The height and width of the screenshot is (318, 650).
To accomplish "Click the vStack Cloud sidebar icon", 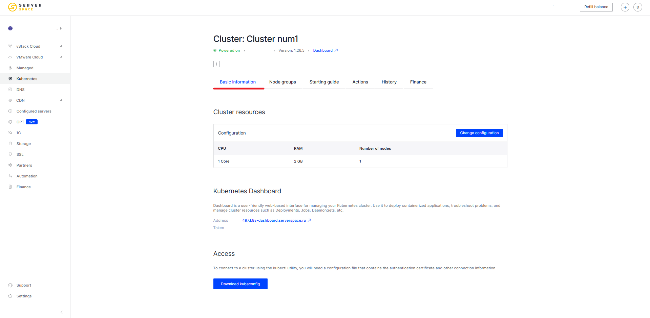I will tap(10, 46).
